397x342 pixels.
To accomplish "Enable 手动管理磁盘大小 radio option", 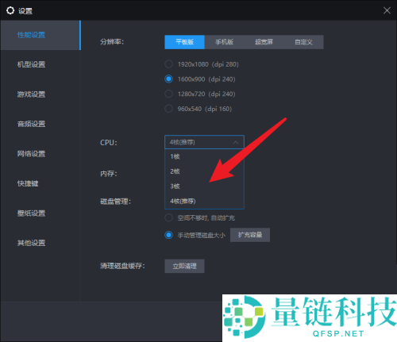I will (168, 235).
